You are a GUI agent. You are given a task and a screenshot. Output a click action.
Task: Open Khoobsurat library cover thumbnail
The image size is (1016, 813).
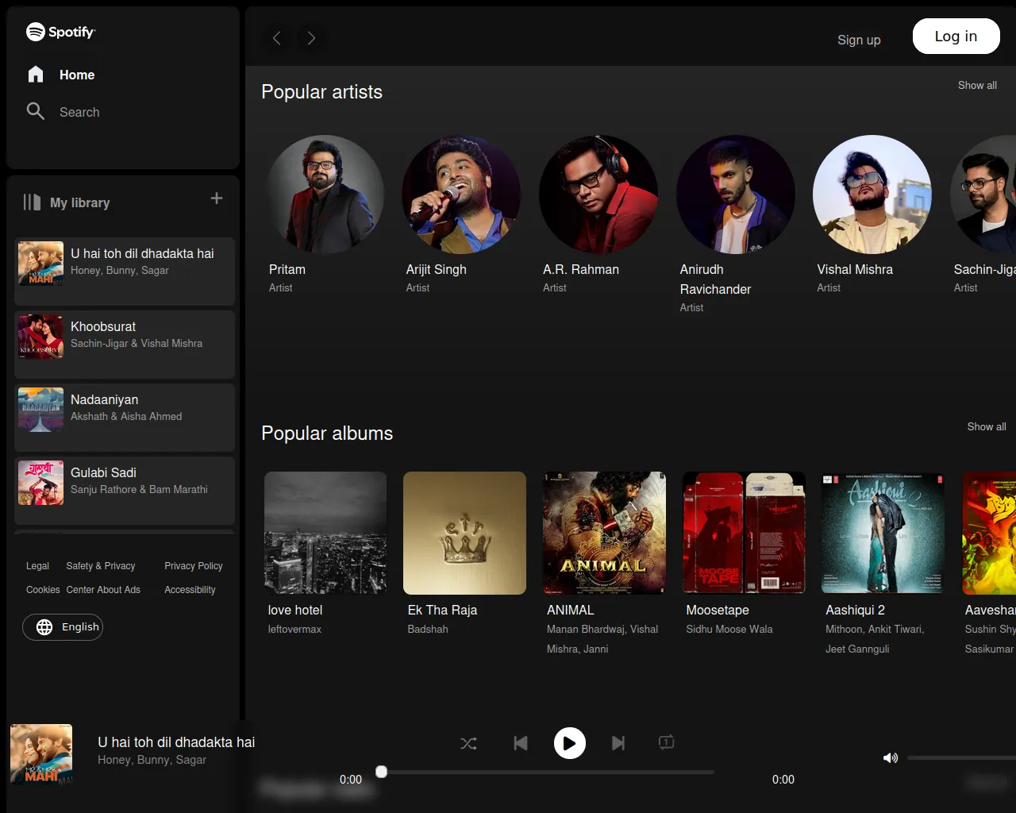pyautogui.click(x=40, y=337)
